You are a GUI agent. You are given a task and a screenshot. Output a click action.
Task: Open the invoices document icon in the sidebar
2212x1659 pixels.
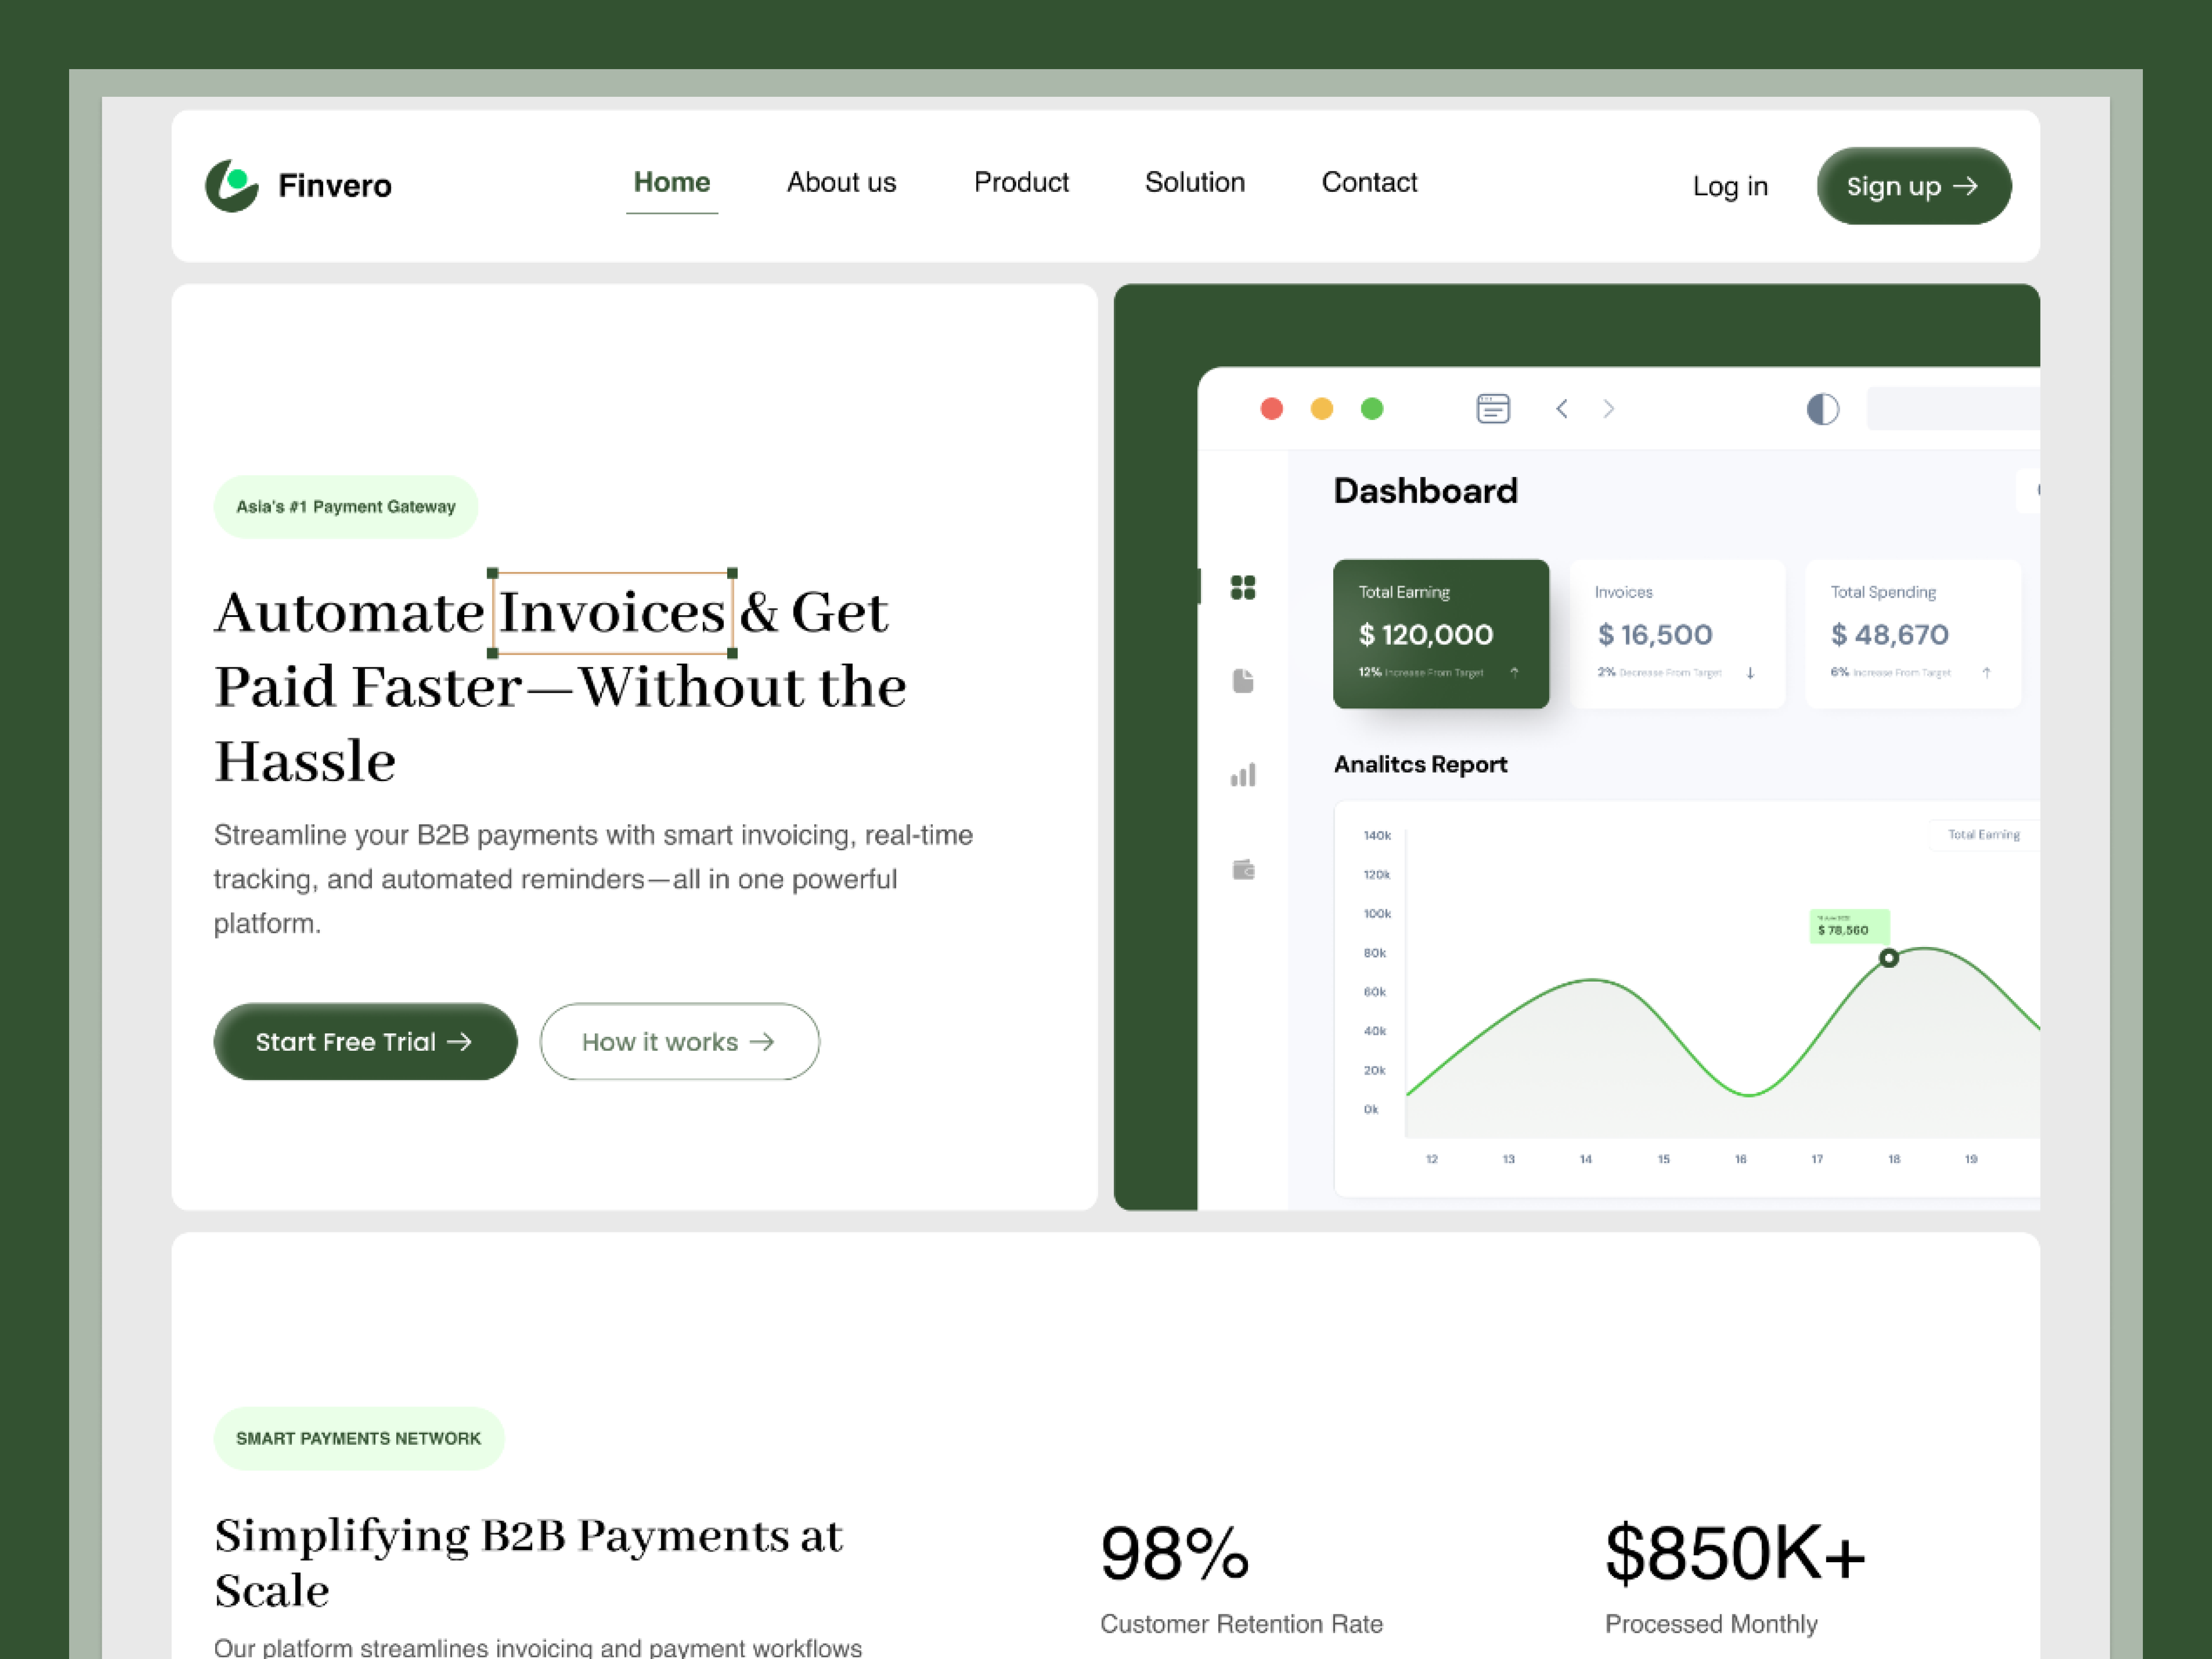point(1243,681)
